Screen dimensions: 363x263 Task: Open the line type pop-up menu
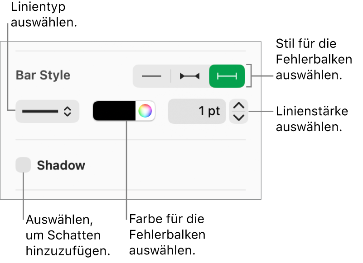pos(48,111)
